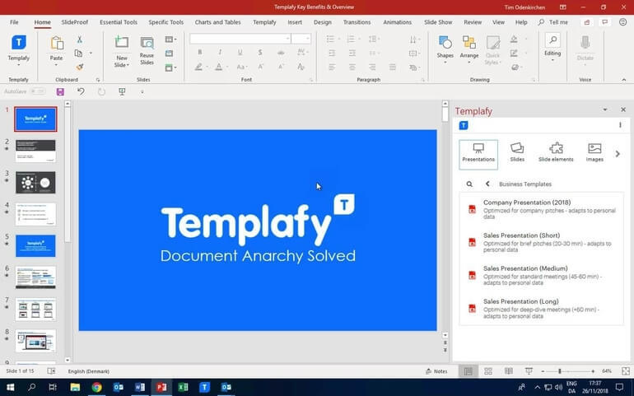This screenshot has height=396, width=634.
Task: Expand the font size combo box
Action: (x=308, y=39)
